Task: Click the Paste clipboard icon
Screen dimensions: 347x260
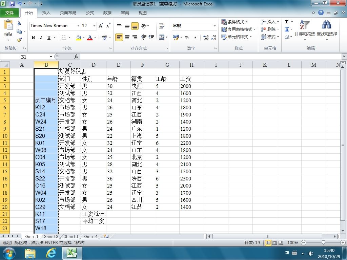Action: [8, 25]
